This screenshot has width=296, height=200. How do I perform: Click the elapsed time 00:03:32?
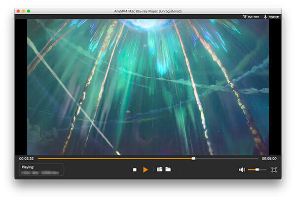pos(27,159)
